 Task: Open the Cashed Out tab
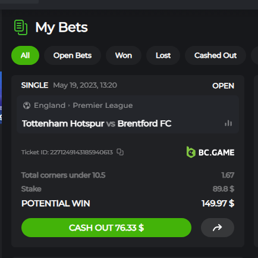[x=215, y=55]
